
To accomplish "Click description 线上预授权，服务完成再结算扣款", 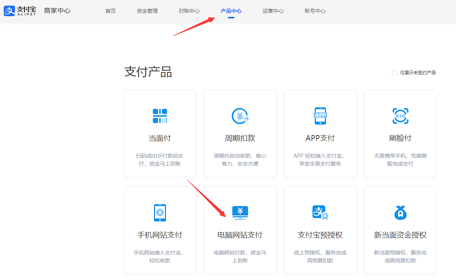I will [x=320, y=256].
